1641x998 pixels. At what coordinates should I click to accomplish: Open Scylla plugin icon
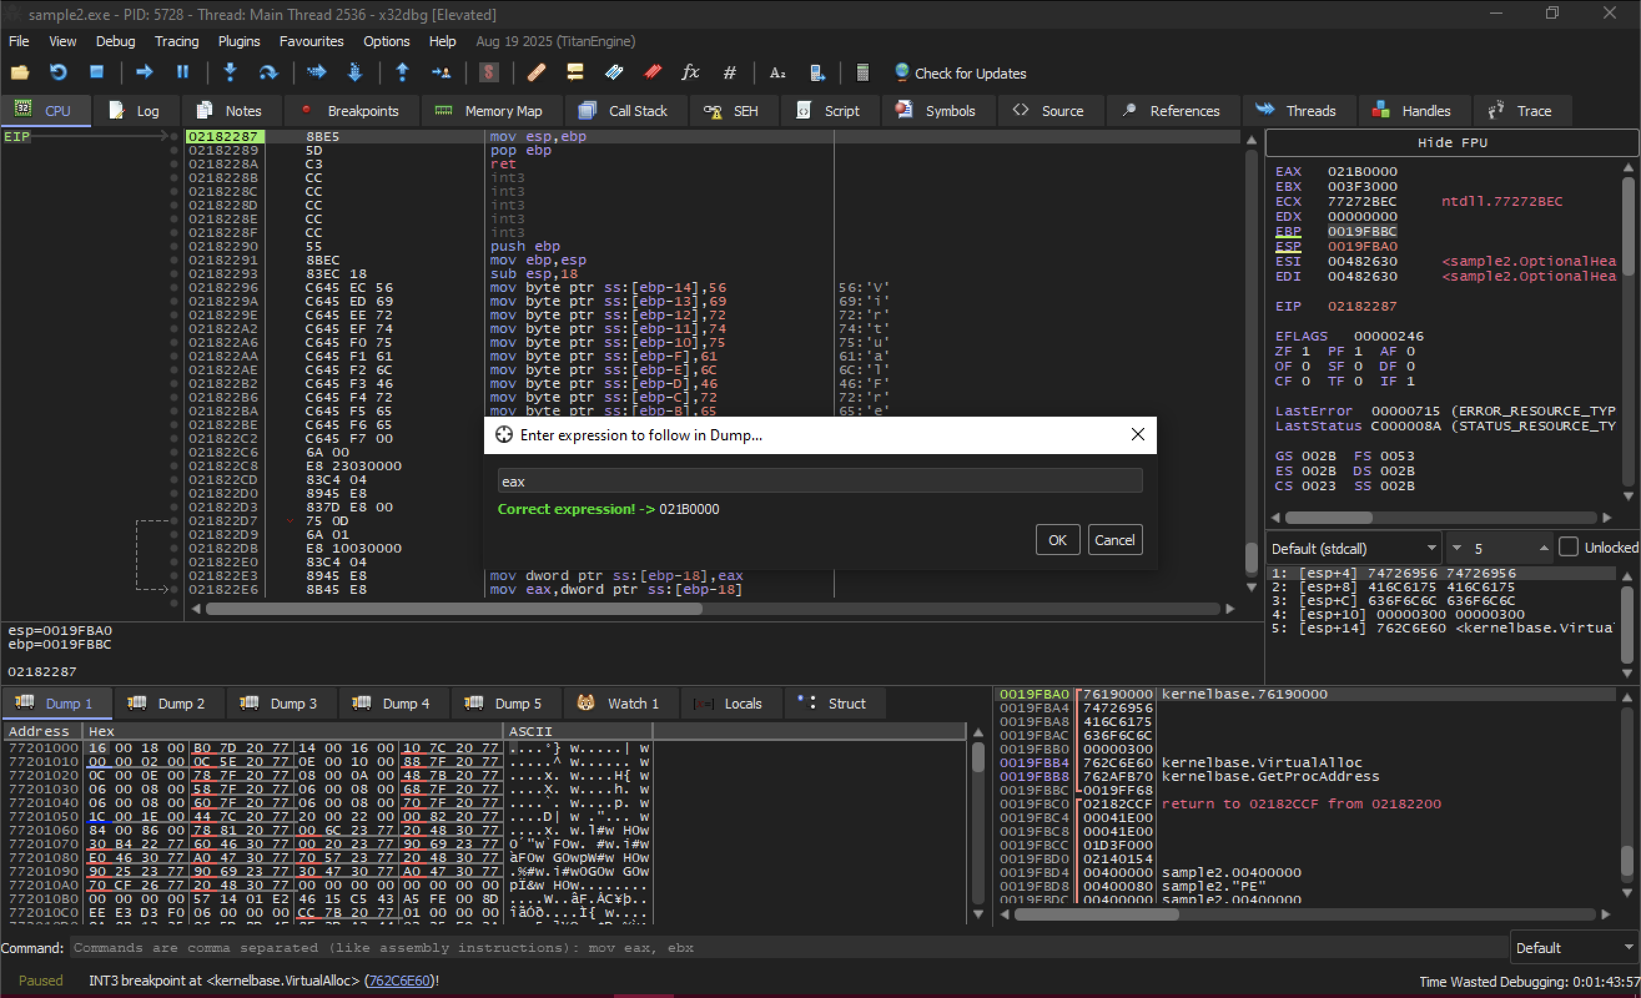(x=489, y=72)
